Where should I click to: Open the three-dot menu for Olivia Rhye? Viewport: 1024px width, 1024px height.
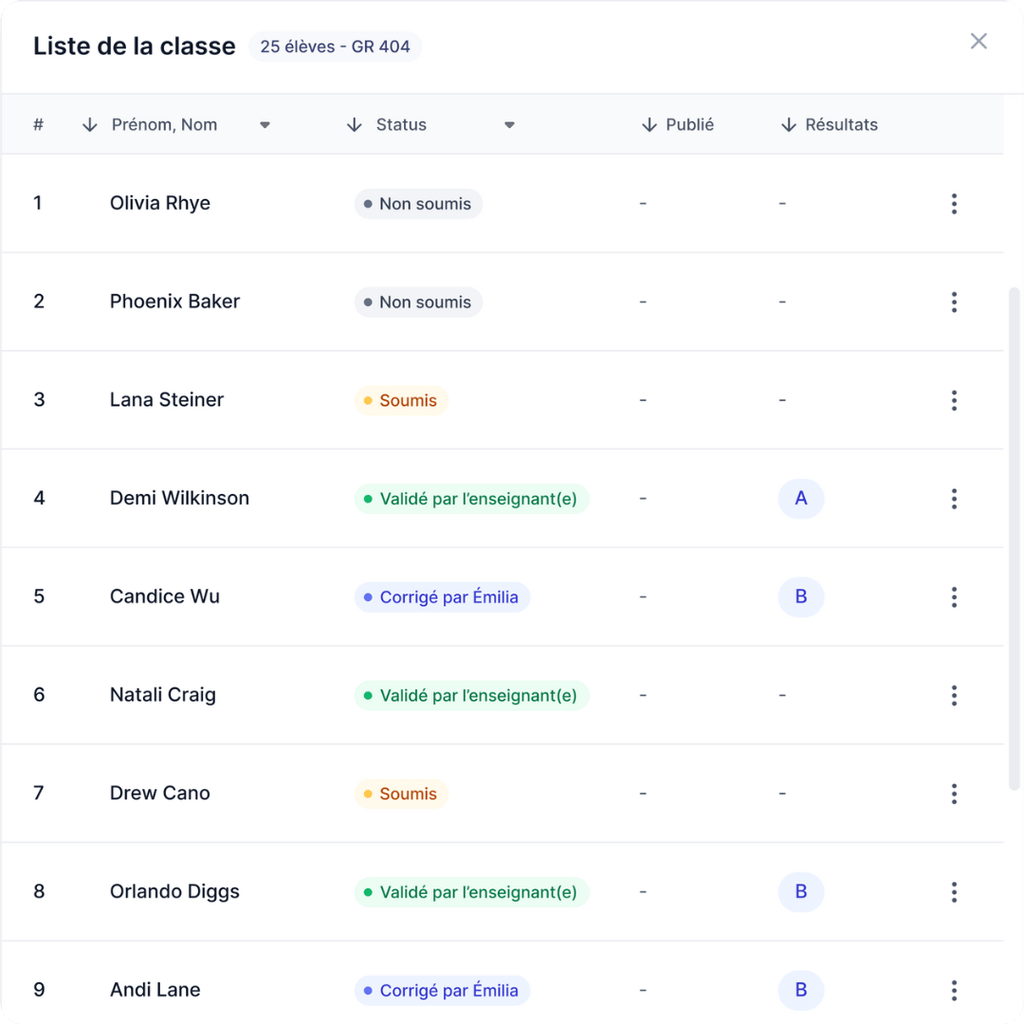click(954, 204)
